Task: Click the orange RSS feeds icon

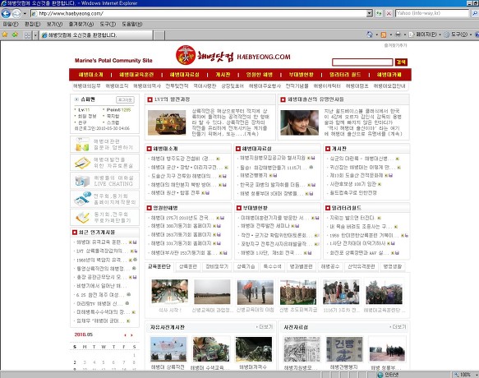Action: pyautogui.click(x=384, y=35)
